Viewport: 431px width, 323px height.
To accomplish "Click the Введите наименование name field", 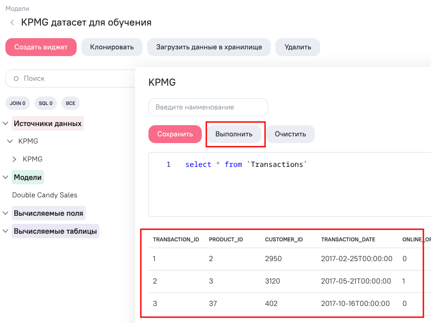I will 208,107.
